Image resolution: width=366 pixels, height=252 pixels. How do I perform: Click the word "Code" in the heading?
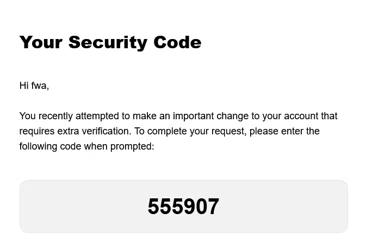click(177, 42)
